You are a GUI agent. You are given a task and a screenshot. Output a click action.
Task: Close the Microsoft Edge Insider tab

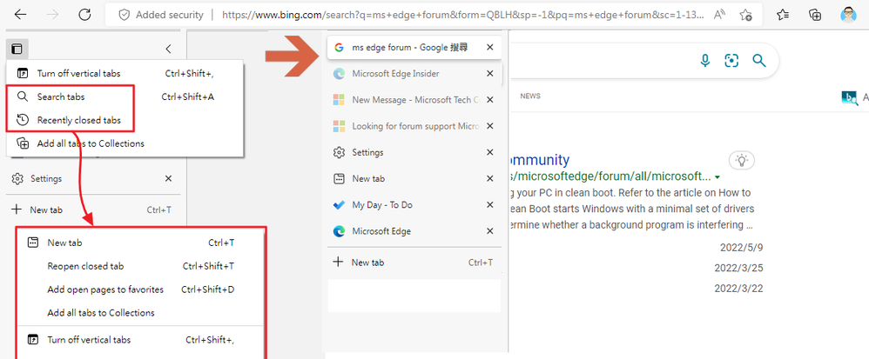point(490,74)
